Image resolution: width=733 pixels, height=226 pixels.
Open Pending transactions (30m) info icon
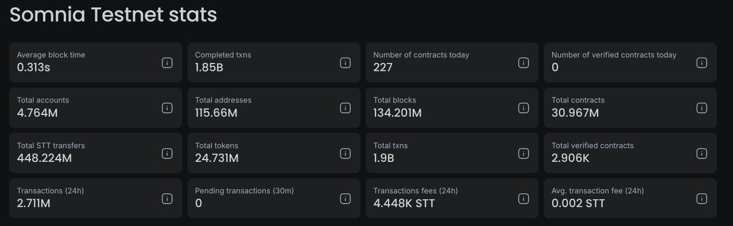coord(345,199)
